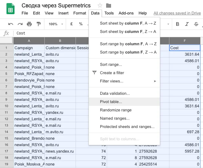Choose Sort sheet by column F, A→Z
203x168 pixels.
click(x=124, y=23)
